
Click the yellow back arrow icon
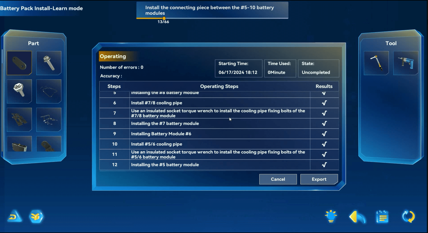357,217
